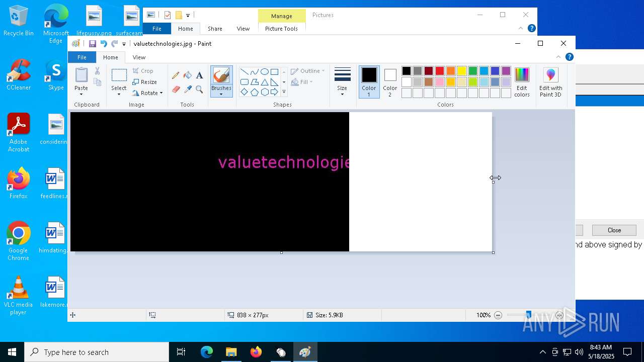Switch to the Paint View tab
Image resolution: width=644 pixels, height=362 pixels.
pos(139,57)
